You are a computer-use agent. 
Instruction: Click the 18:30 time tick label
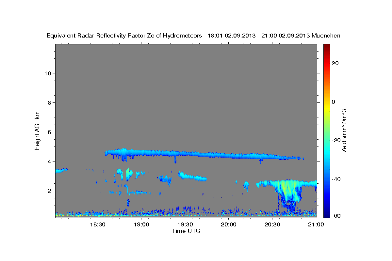point(97,224)
